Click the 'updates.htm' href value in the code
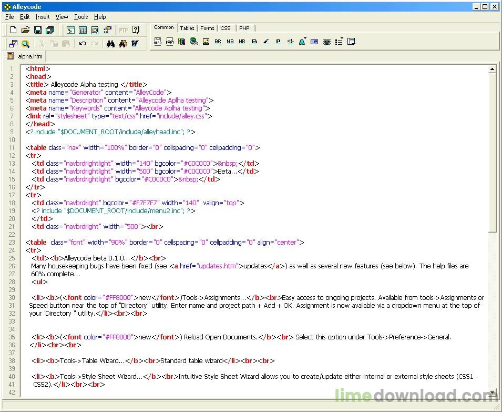502x412 pixels. (x=217, y=266)
